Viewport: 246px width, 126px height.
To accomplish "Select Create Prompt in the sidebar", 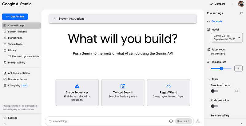I will pos(22,25).
